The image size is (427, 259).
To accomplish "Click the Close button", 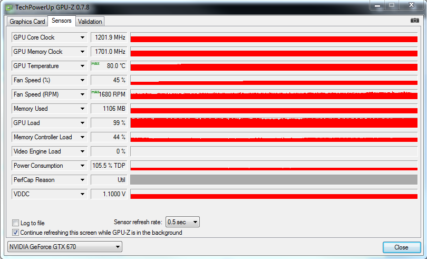I will 401,247.
